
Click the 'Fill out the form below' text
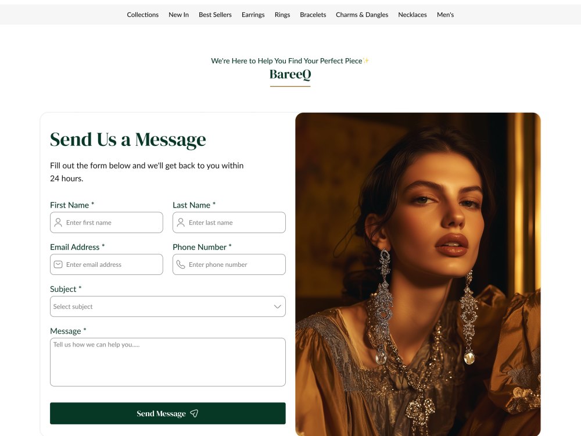pos(147,172)
